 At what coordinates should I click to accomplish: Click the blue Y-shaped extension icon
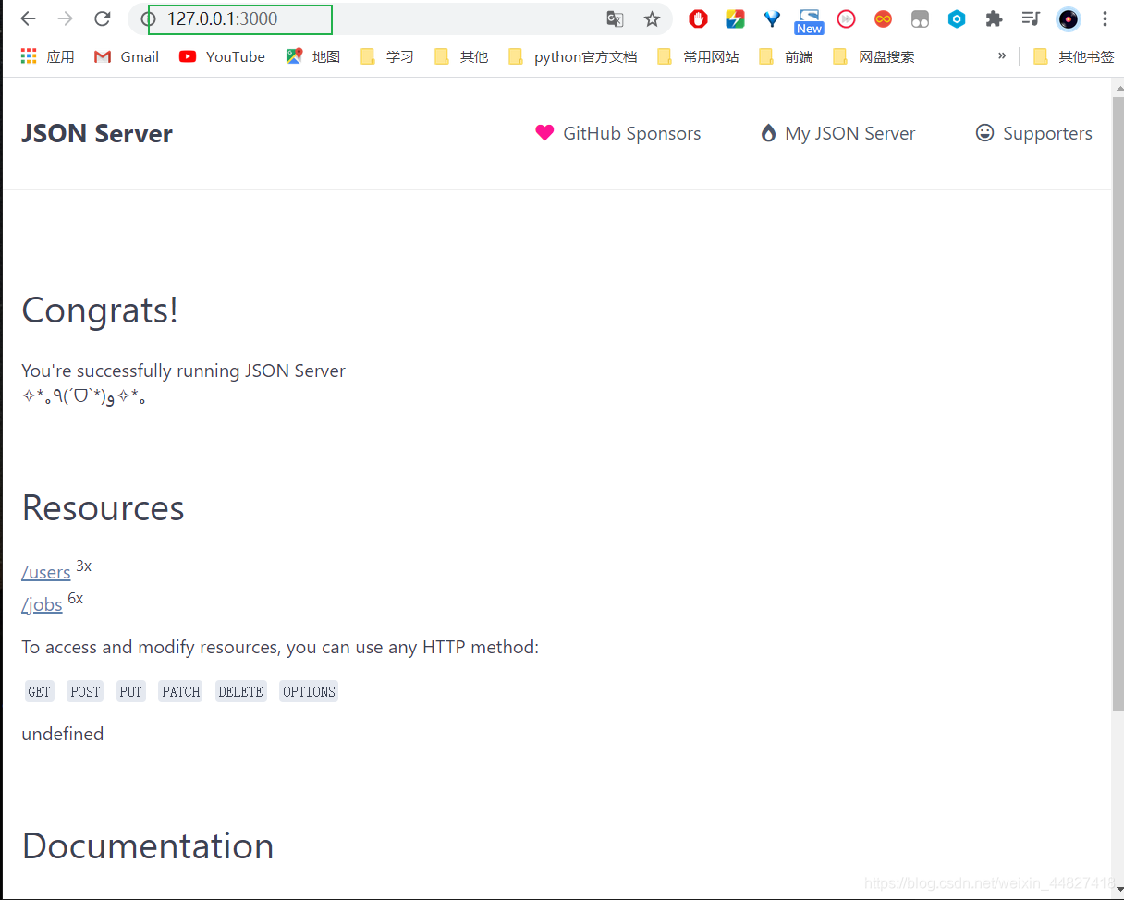click(x=772, y=18)
